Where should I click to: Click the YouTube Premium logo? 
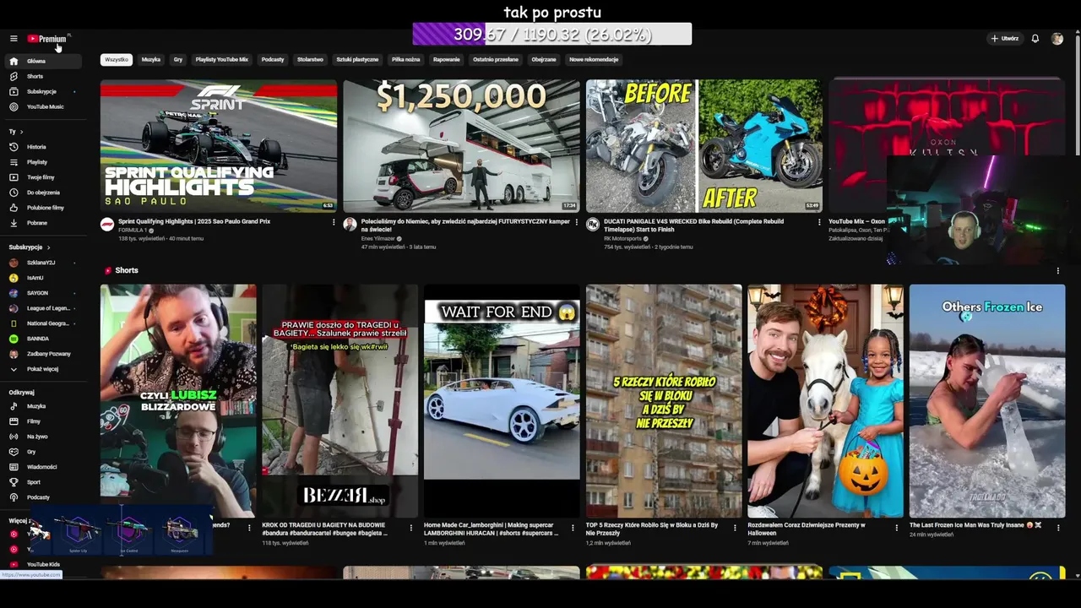coord(46,39)
